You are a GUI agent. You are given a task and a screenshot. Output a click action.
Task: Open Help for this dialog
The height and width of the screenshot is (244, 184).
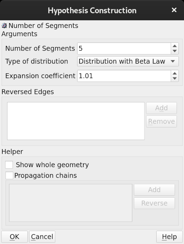(x=170, y=237)
